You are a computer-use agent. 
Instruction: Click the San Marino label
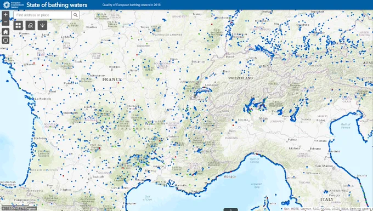pyautogui.click(x=324, y=166)
